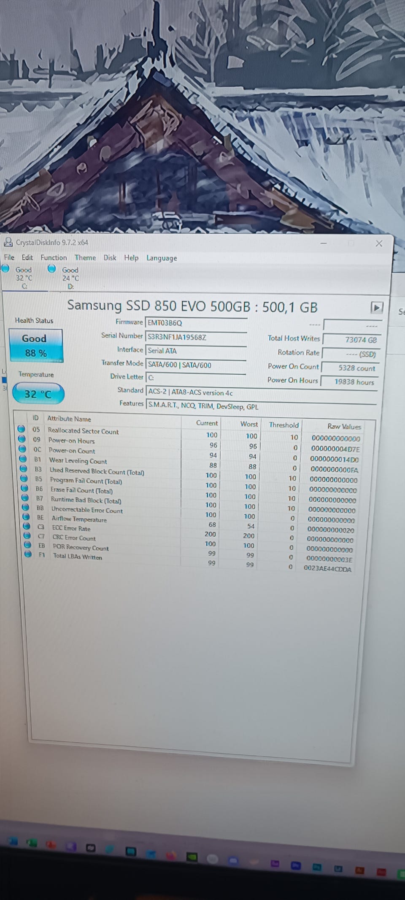The width and height of the screenshot is (405, 900).
Task: Click the Raw Values column header
Action: pos(344,426)
